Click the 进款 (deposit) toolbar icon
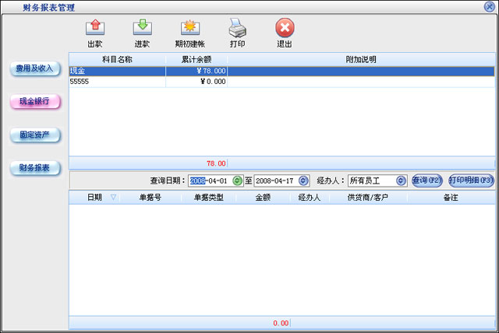This screenshot has height=333, width=499. [141, 29]
